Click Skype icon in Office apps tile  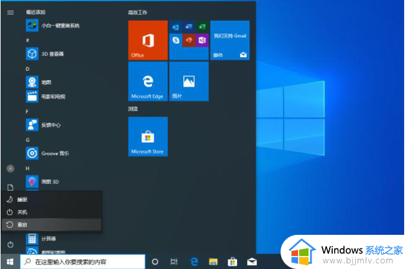pos(176,40)
